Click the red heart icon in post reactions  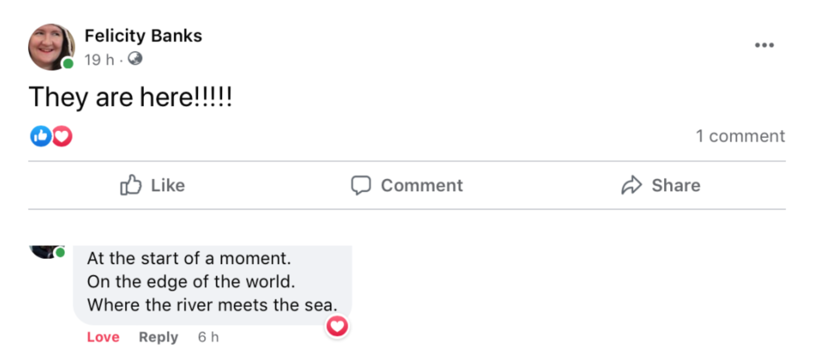(62, 136)
